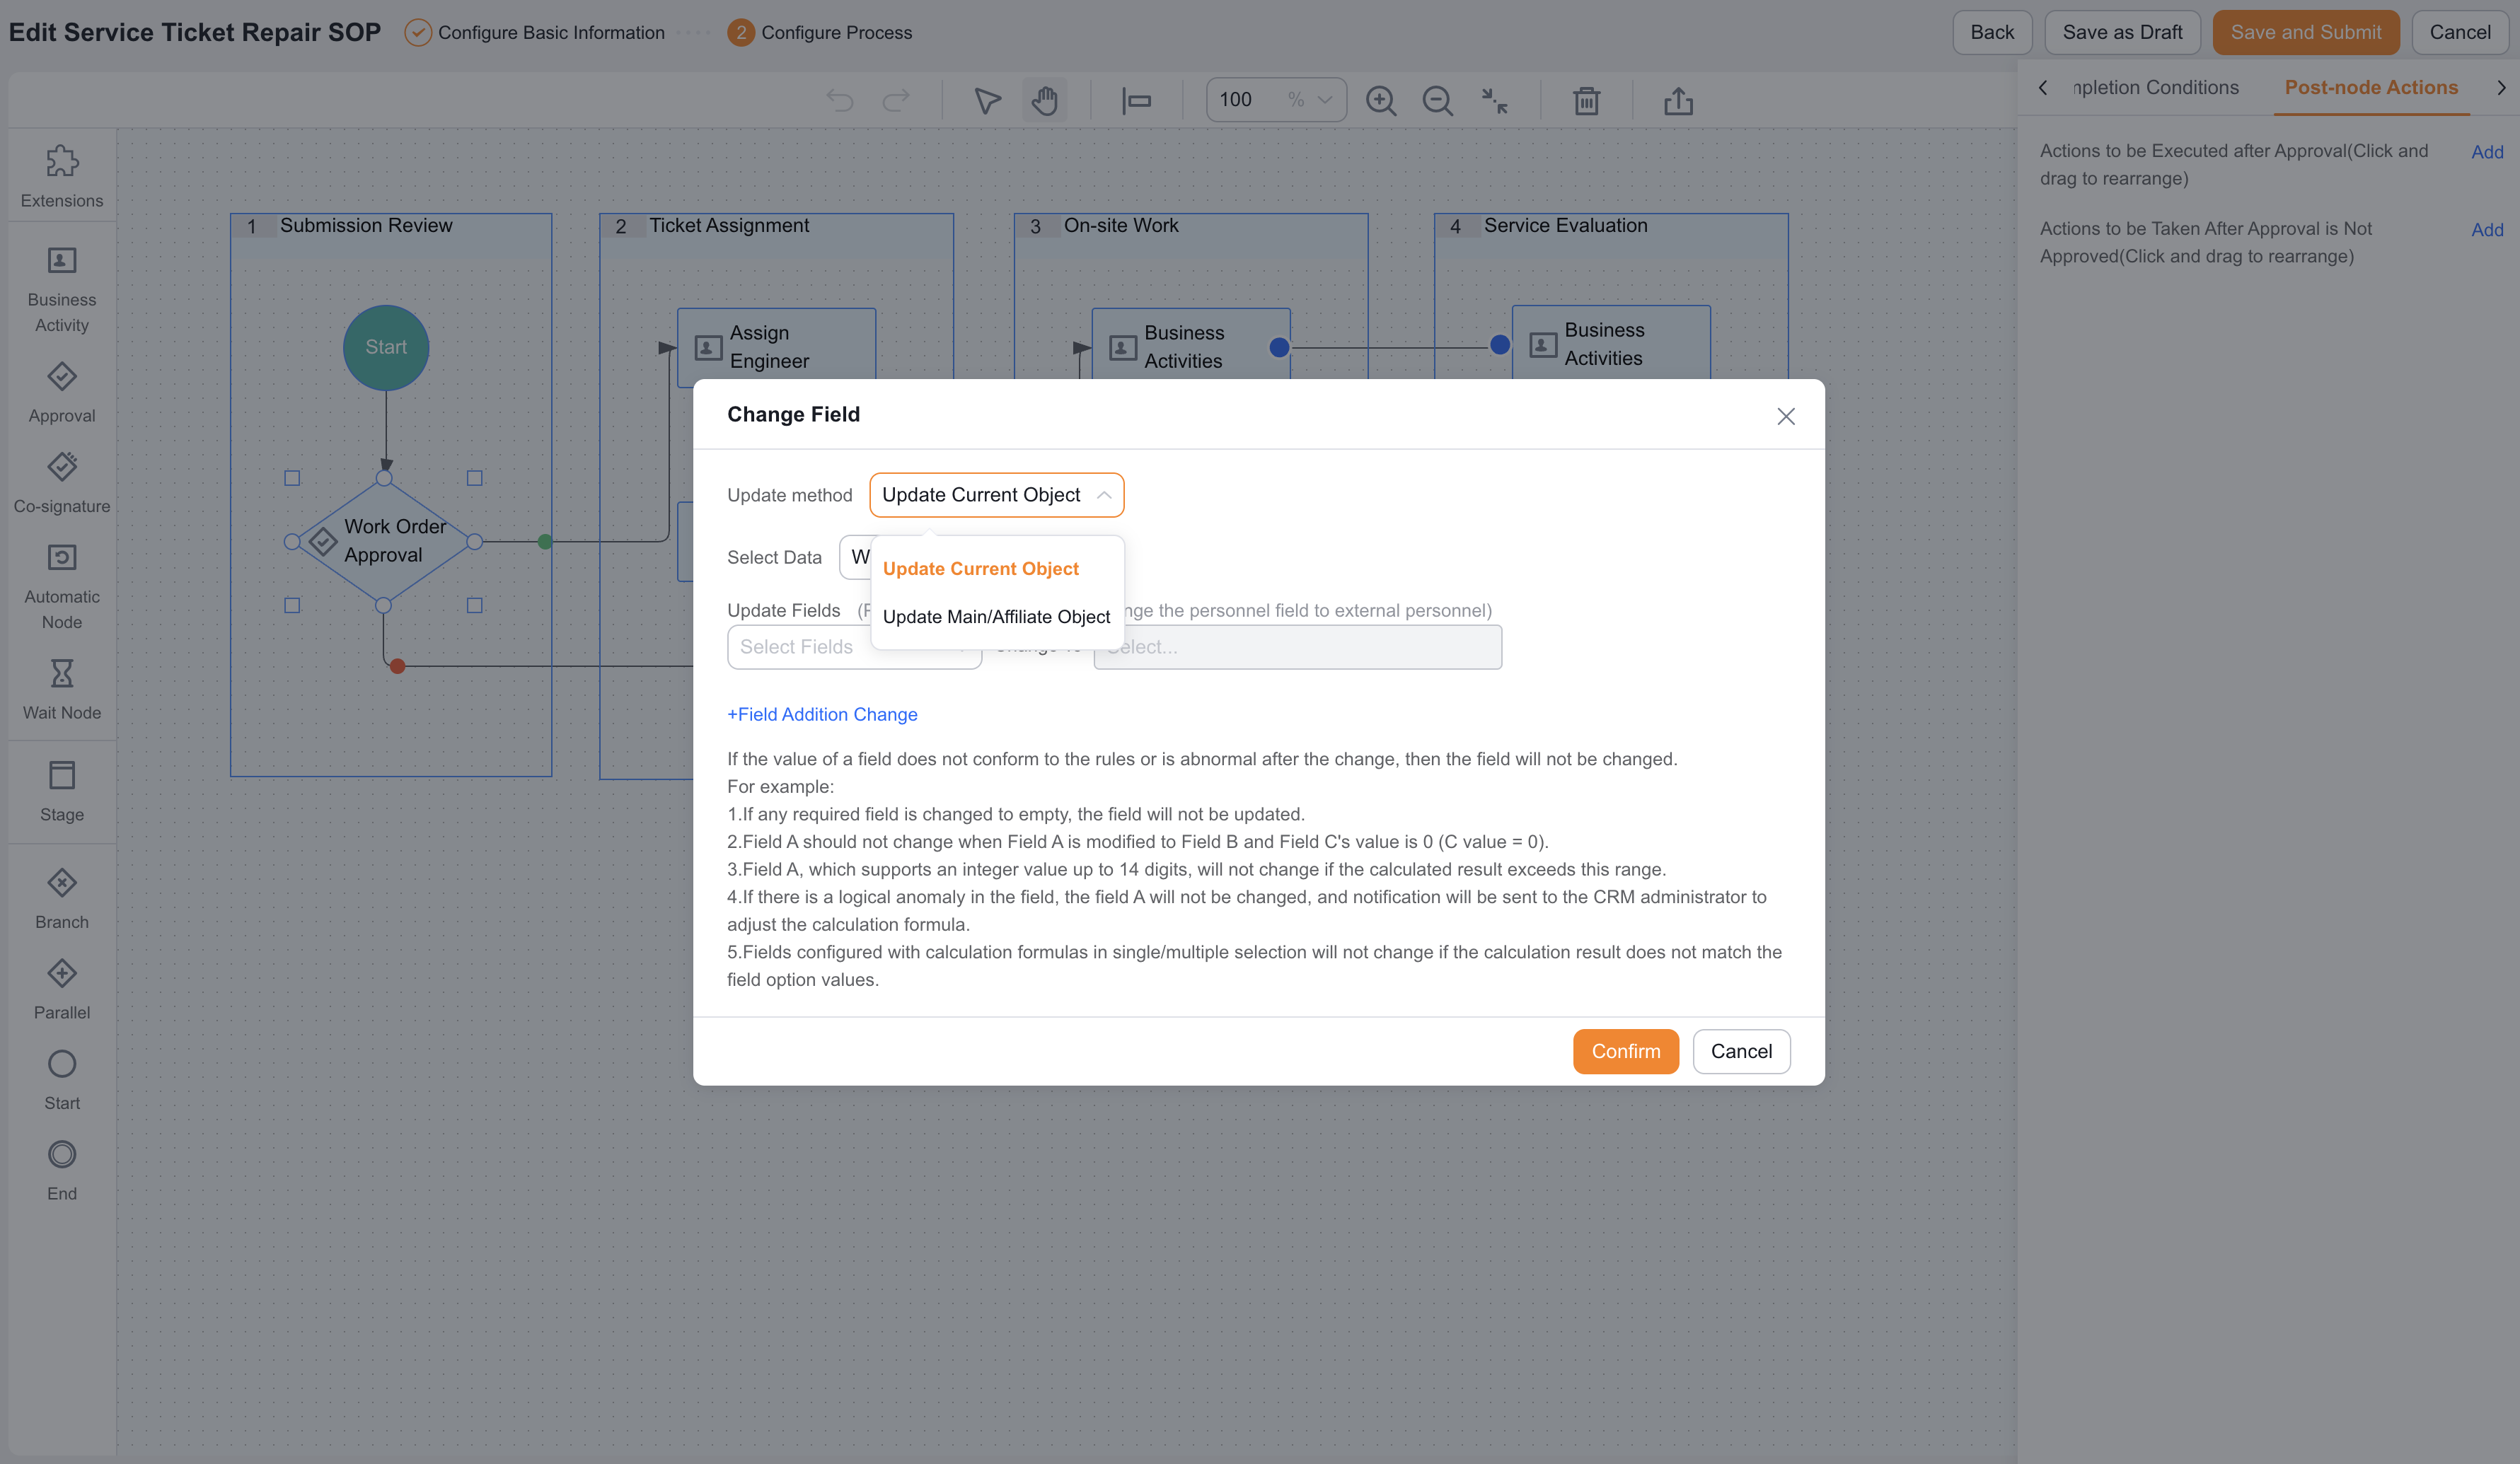Click the Save and Submit button

(x=2306, y=32)
